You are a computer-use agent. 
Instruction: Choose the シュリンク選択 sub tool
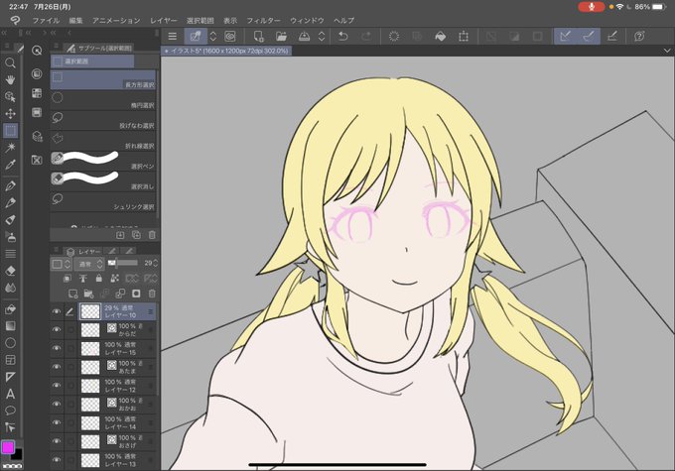(x=103, y=201)
